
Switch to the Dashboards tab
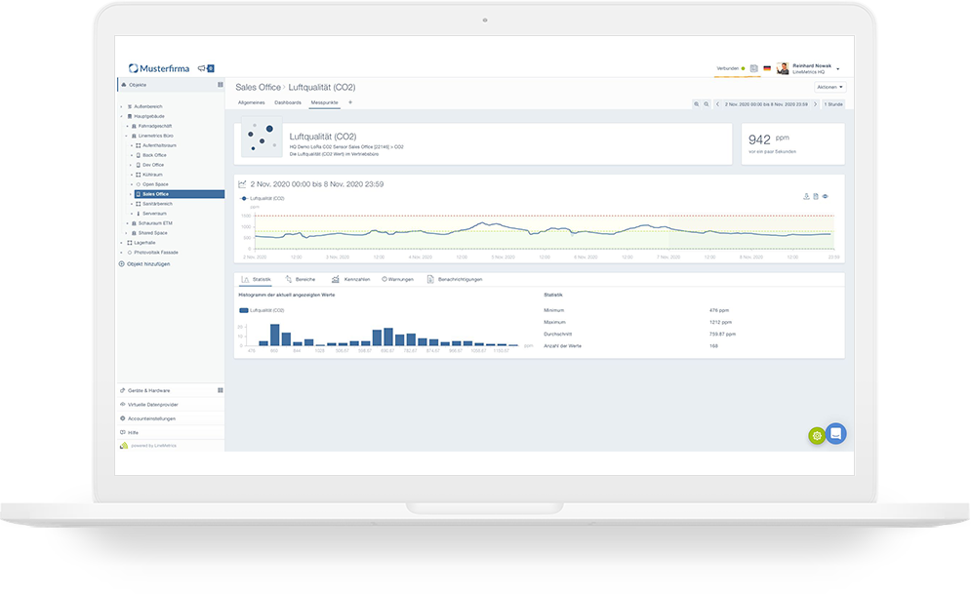tap(288, 102)
